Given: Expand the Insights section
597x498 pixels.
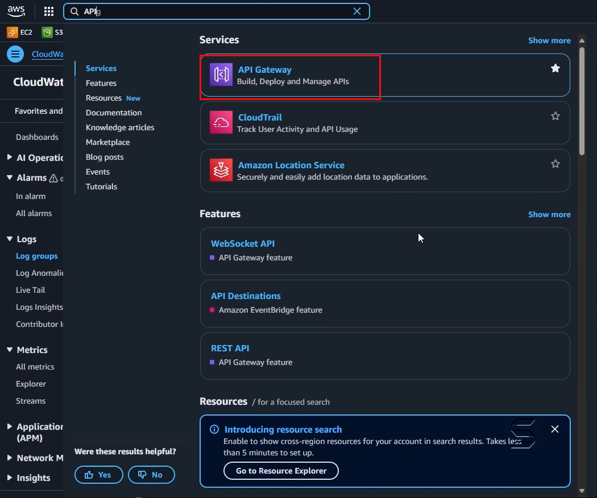Looking at the screenshot, I should click(x=10, y=478).
